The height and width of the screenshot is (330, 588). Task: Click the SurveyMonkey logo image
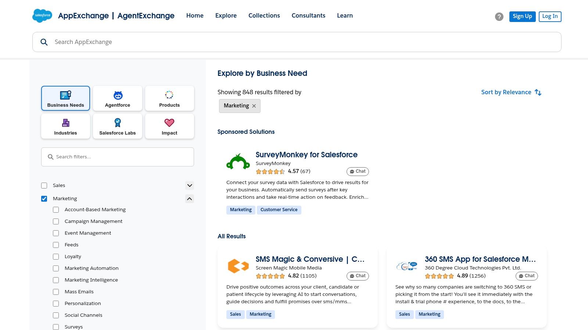(238, 162)
